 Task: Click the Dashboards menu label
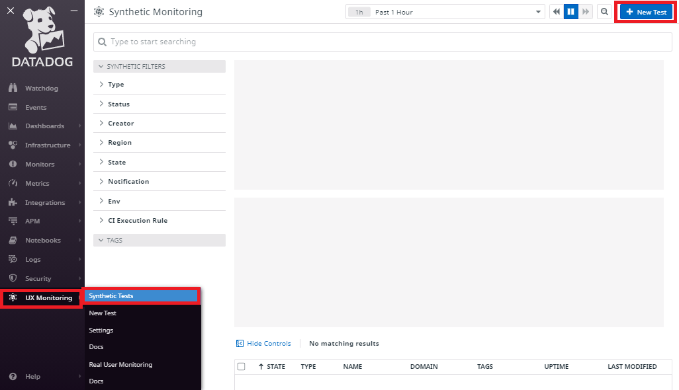click(44, 126)
